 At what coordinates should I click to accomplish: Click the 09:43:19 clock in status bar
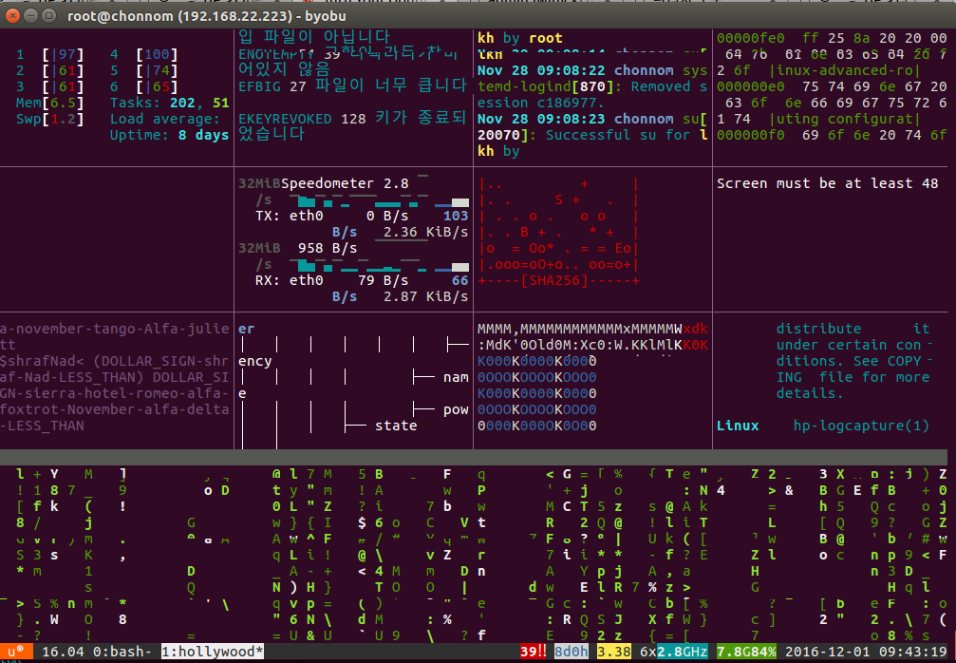tap(912, 652)
